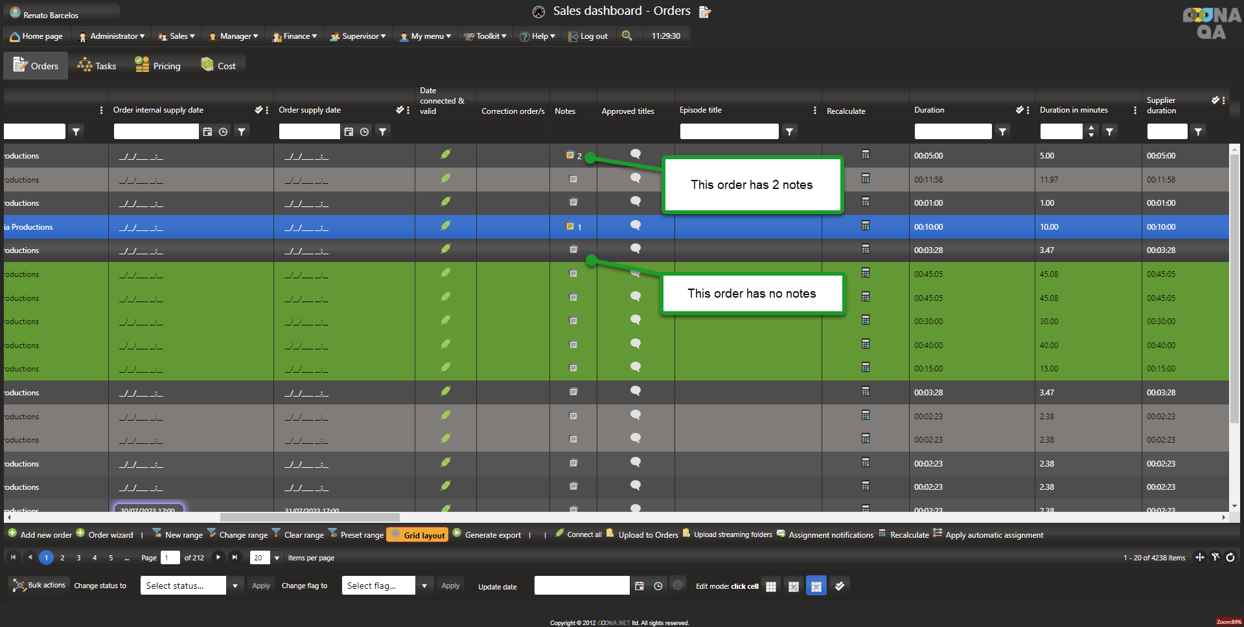Open time picker for Order supply date filter
This screenshot has height=627, width=1244.
tap(365, 132)
